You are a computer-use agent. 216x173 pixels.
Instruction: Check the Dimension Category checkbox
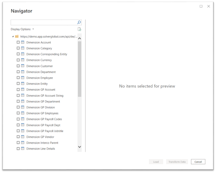[18, 48]
